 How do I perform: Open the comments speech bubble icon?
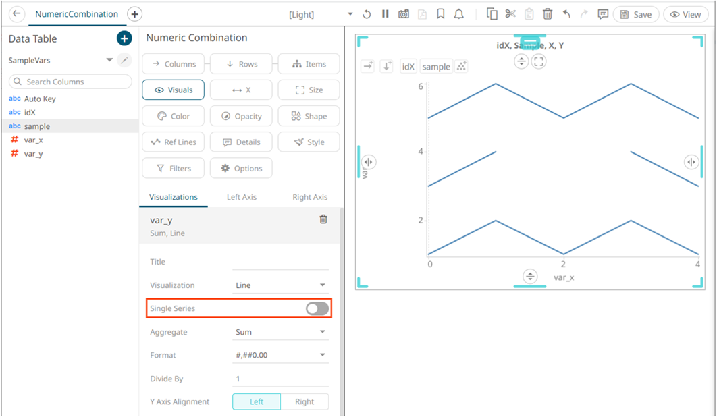tap(603, 14)
